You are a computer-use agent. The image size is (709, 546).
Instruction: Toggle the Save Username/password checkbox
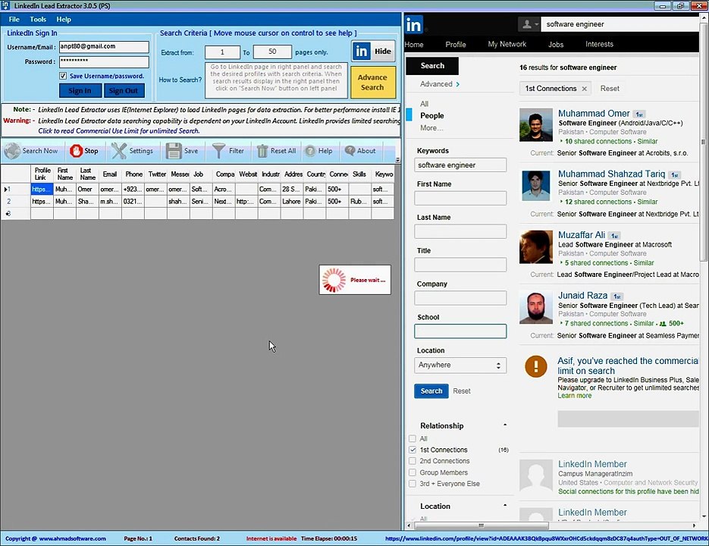63,76
